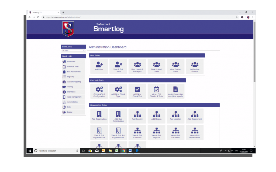
Task: Click the page vertical scrollbar
Action: click(254, 52)
